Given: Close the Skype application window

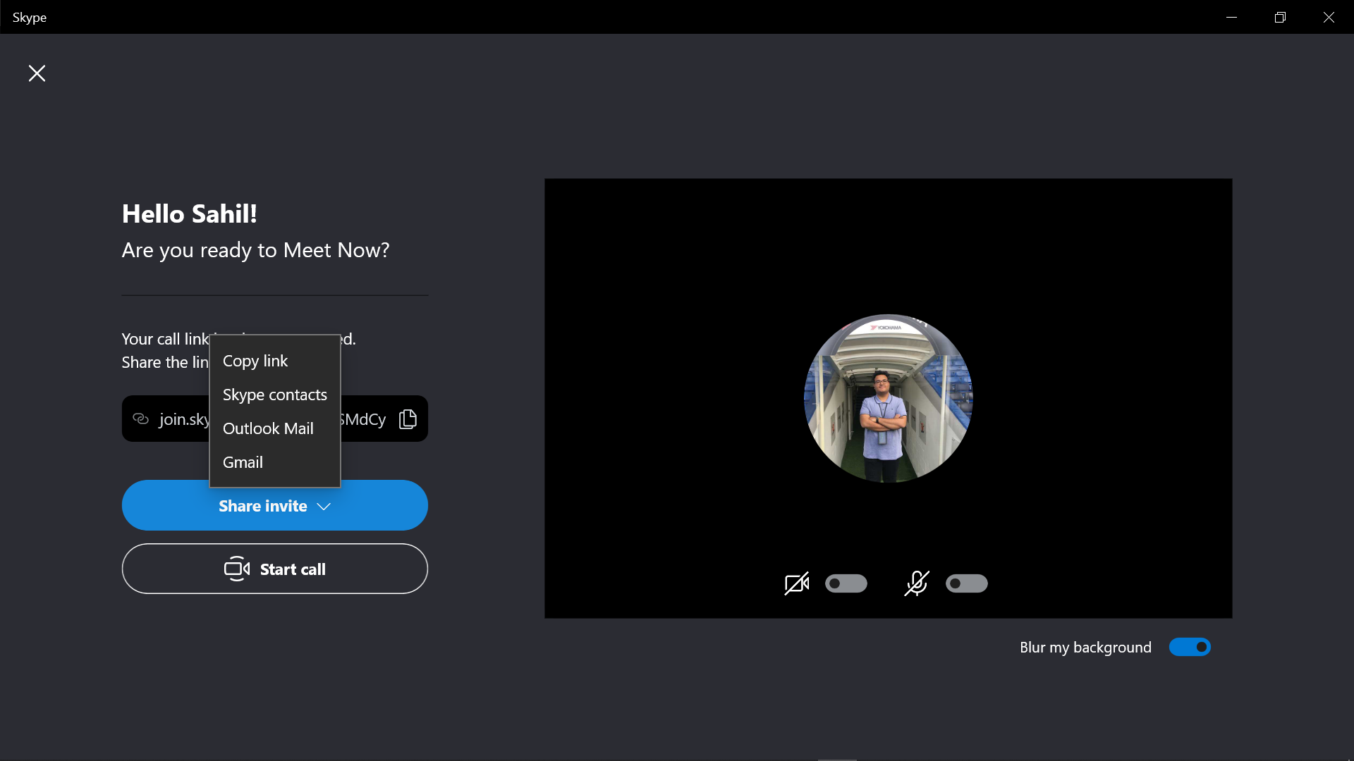Looking at the screenshot, I should 1329,17.
